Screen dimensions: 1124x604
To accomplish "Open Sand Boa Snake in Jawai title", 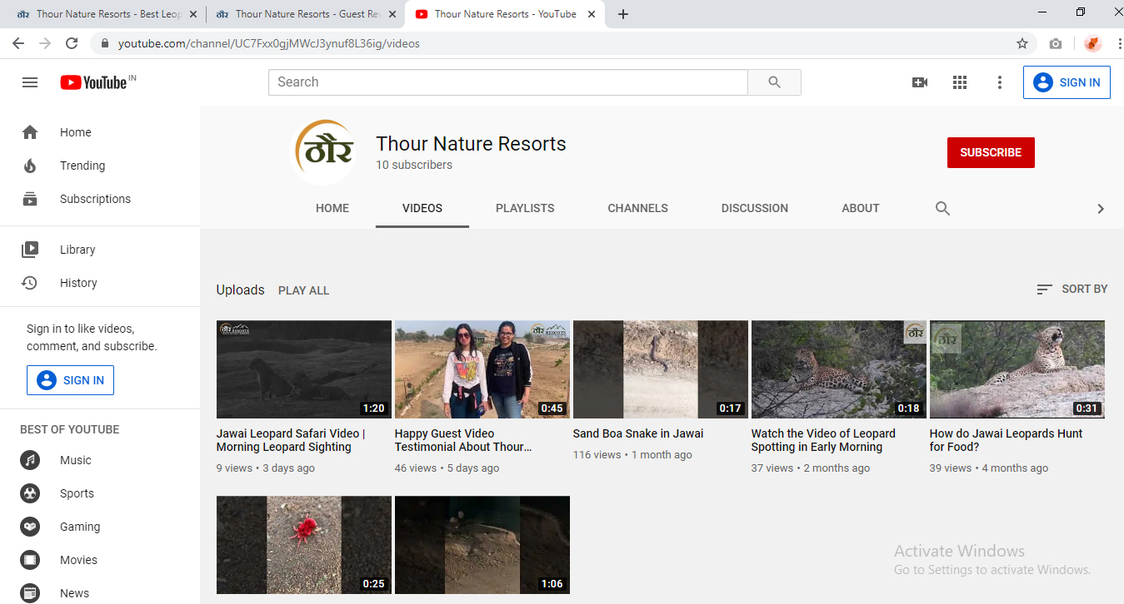I will click(638, 433).
